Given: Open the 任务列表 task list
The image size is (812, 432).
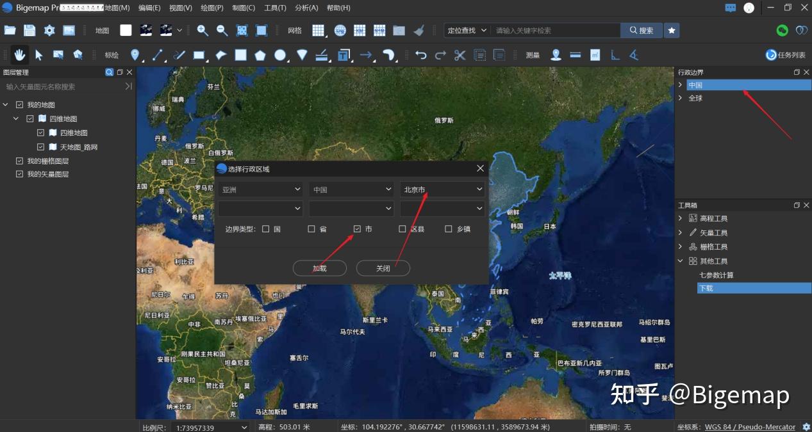Looking at the screenshot, I should pos(786,55).
